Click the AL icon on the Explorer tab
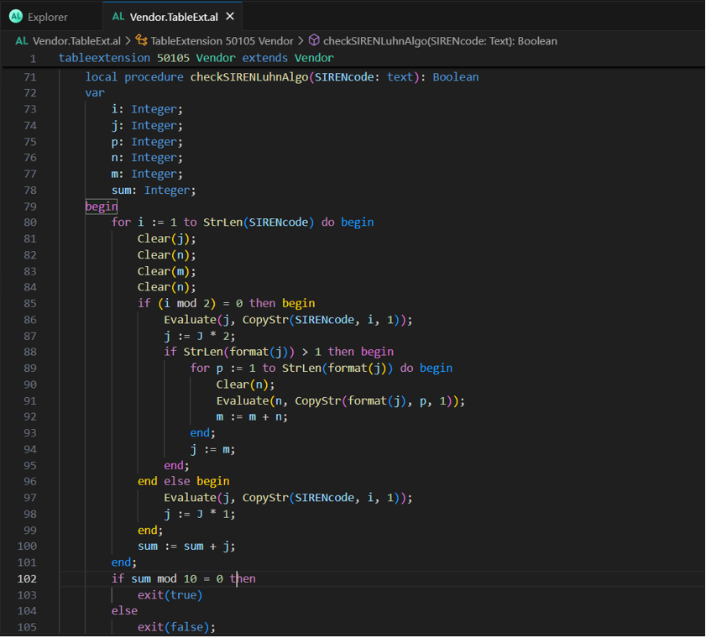 click(15, 17)
